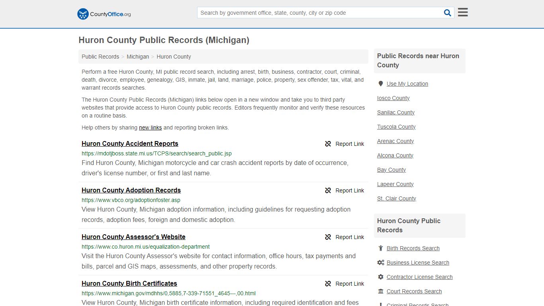
Task: Open Business License Search
Action: (418, 263)
